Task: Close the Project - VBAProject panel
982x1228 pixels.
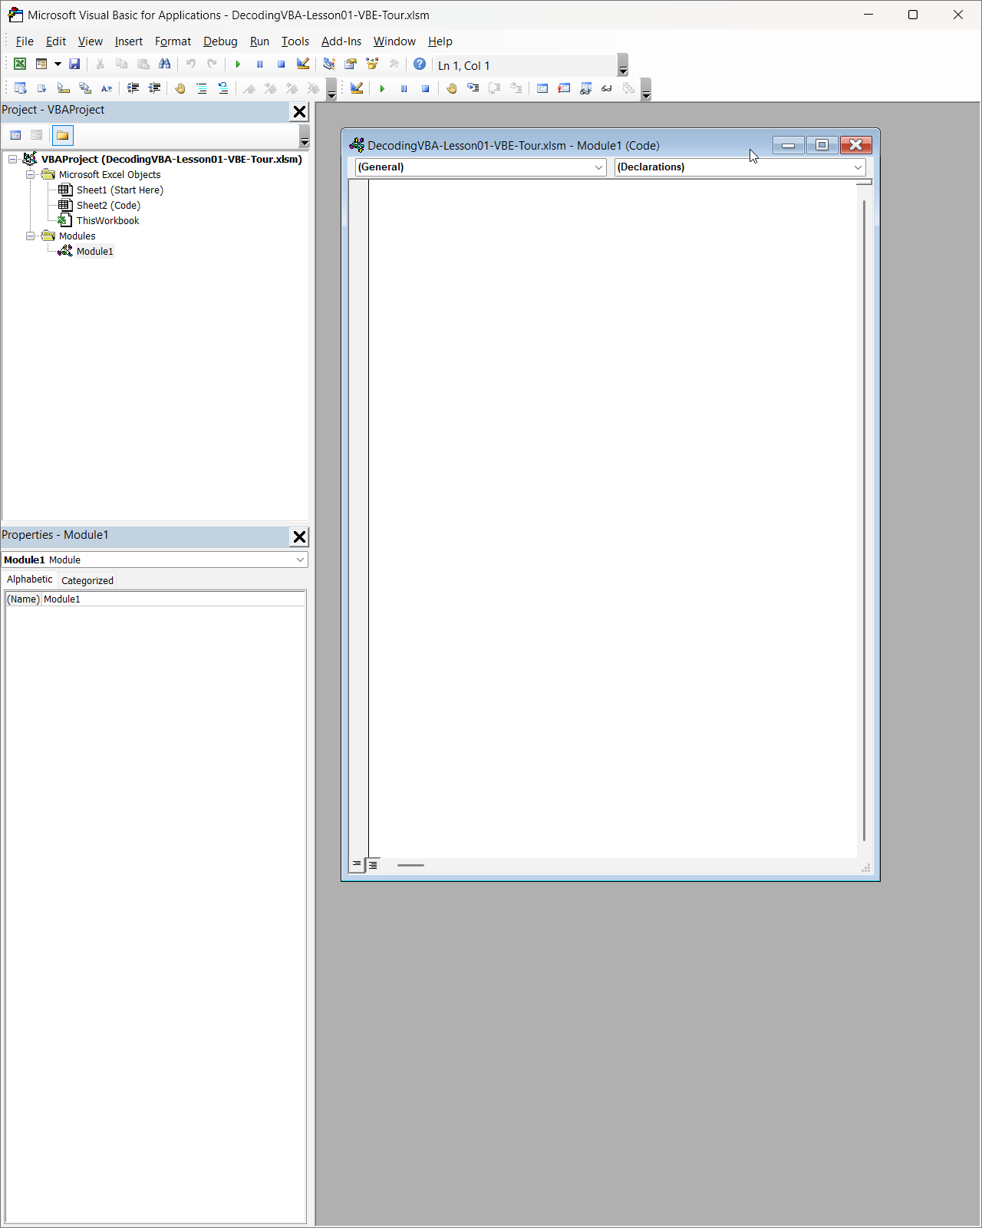Action: pyautogui.click(x=299, y=112)
